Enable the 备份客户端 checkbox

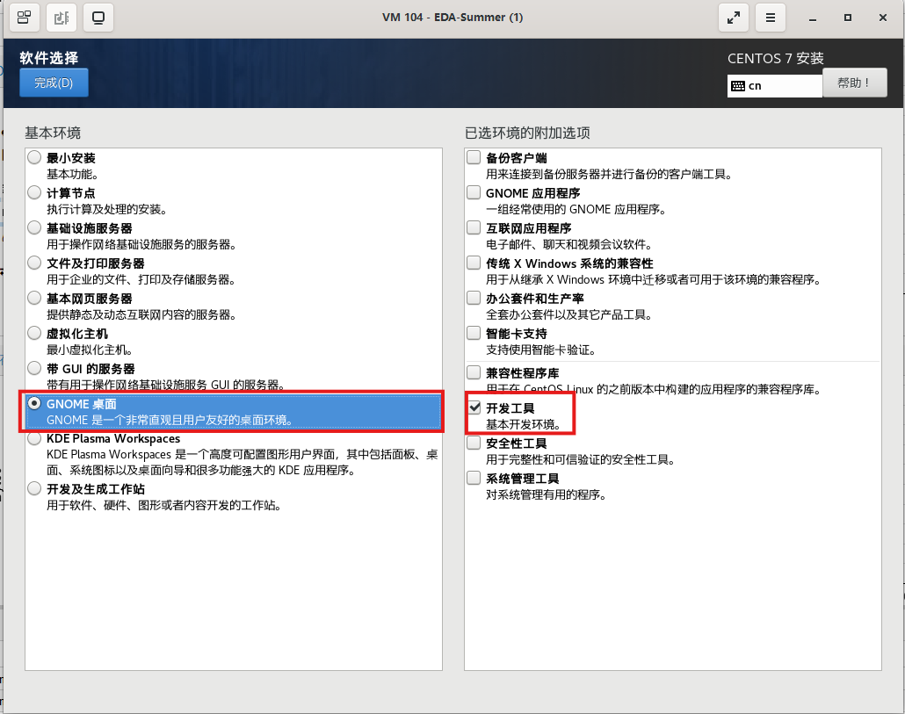474,158
